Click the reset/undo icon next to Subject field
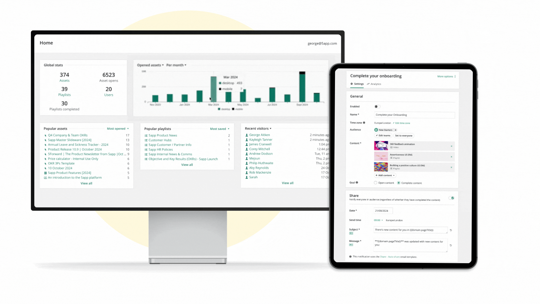Viewport: 540px width, 304px height. [451, 230]
